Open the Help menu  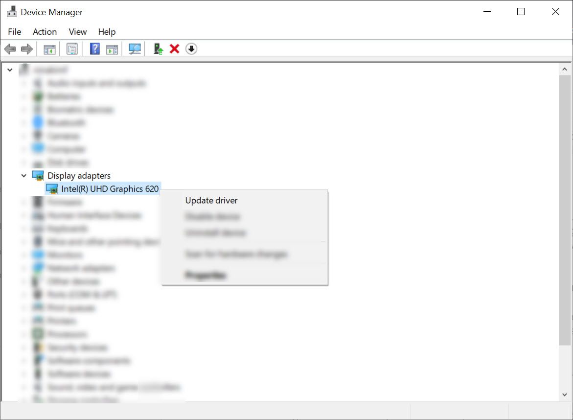107,32
